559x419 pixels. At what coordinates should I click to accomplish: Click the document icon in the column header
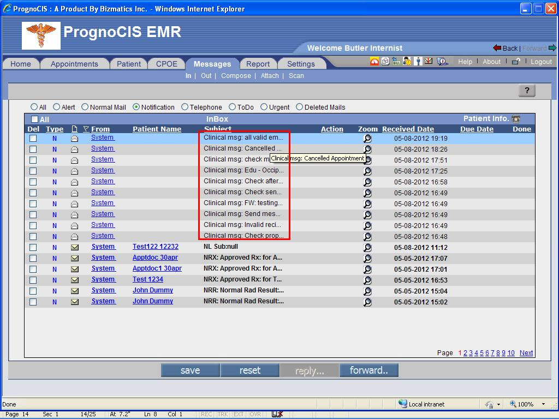point(74,129)
